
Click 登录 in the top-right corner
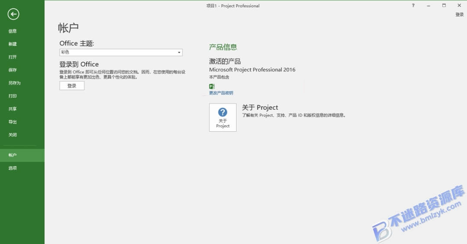[459, 14]
